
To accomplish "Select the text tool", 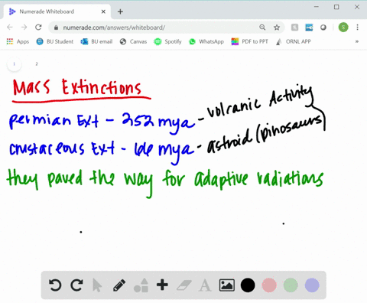I will click(205, 285).
